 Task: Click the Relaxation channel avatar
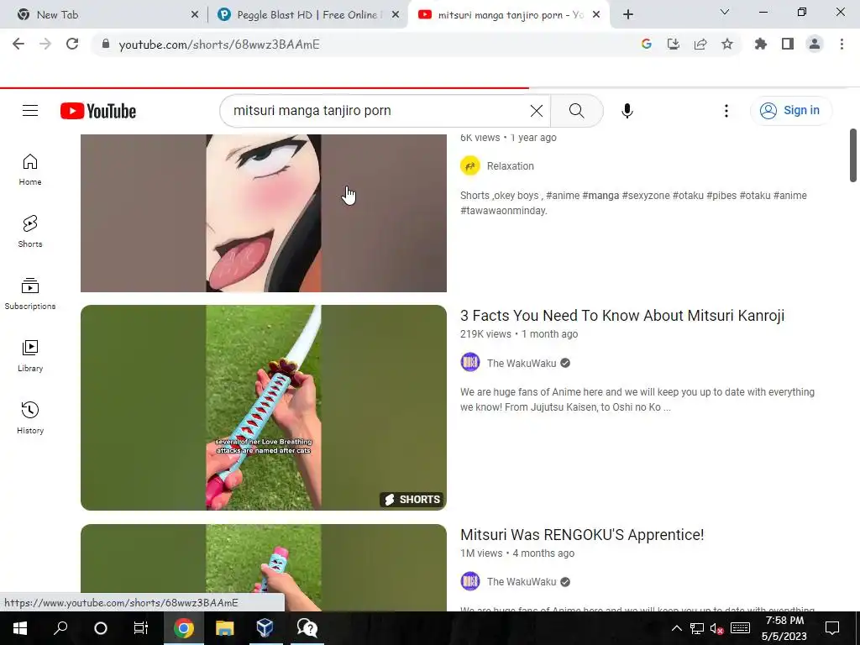click(x=470, y=165)
